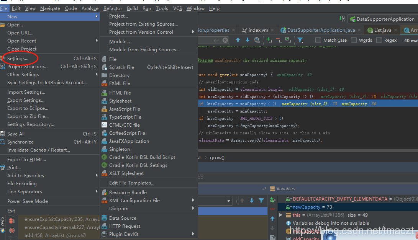Move watch up arrow in Variables

(272, 219)
